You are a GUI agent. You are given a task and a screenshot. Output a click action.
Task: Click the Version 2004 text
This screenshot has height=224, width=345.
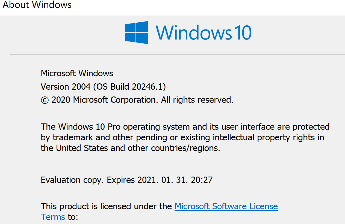[x=66, y=87]
